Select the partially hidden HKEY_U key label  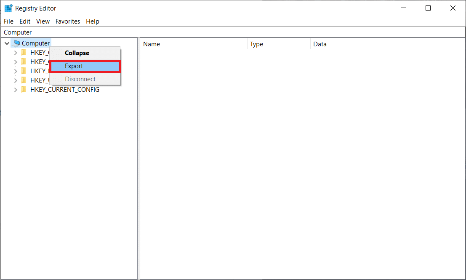pyautogui.click(x=40, y=80)
